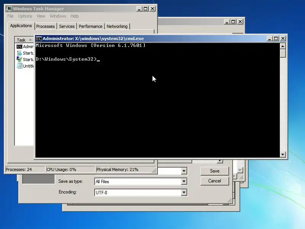This screenshot has height=229, width=305.
Task: Close the cmd.exe window
Action: click(x=283, y=39)
